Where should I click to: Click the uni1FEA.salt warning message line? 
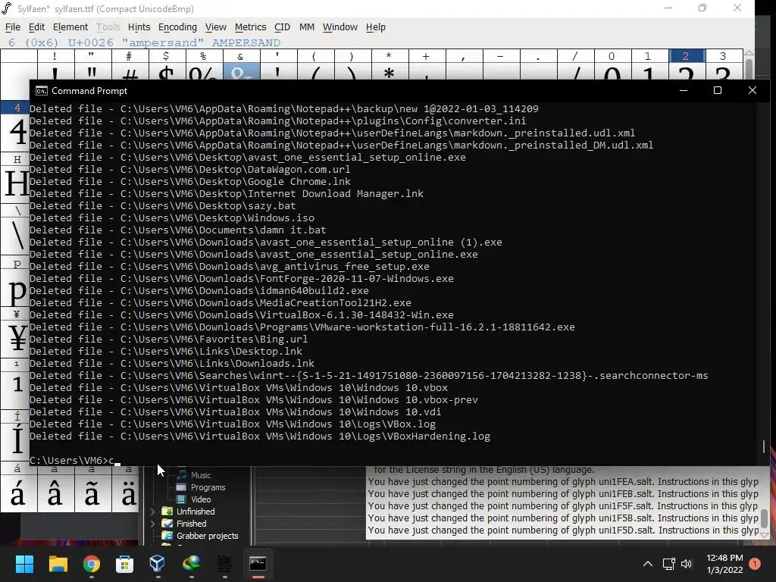563,481
